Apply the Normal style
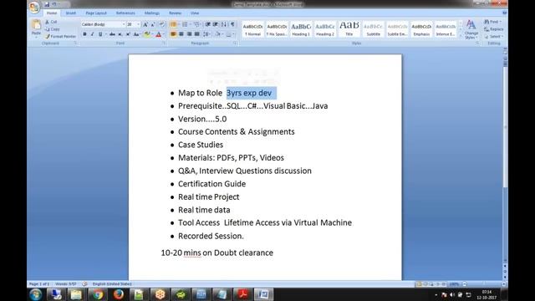535x301 pixels. coord(252,29)
